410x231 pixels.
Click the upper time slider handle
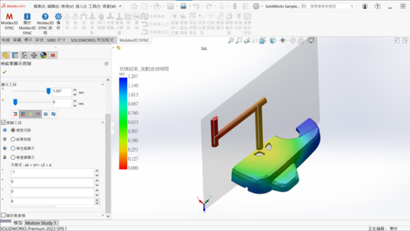(49, 91)
